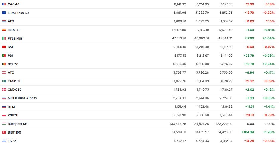This screenshot has height=144, width=279.
Task: Open the RTSI index link
Action: coord(11,107)
